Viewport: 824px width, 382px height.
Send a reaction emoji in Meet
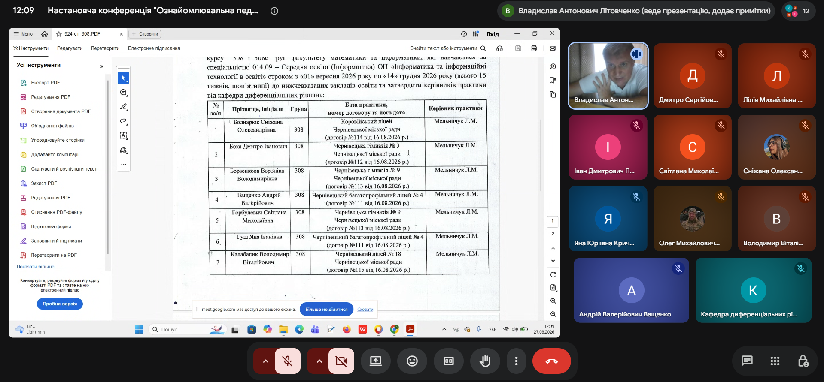click(412, 361)
